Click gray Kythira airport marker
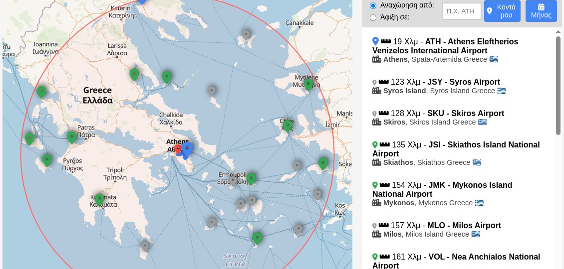This screenshot has height=269, width=564. (145, 246)
